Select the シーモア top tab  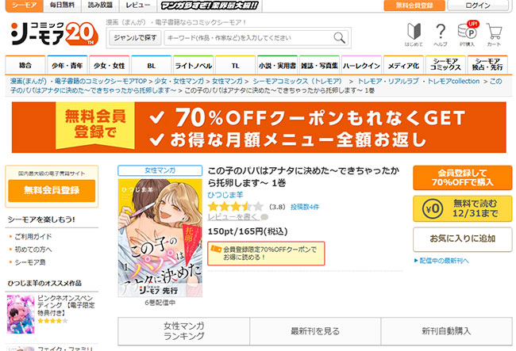25,6
